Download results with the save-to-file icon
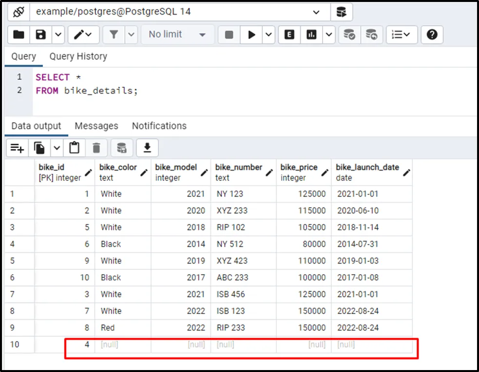The width and height of the screenshot is (479, 372). point(147,148)
